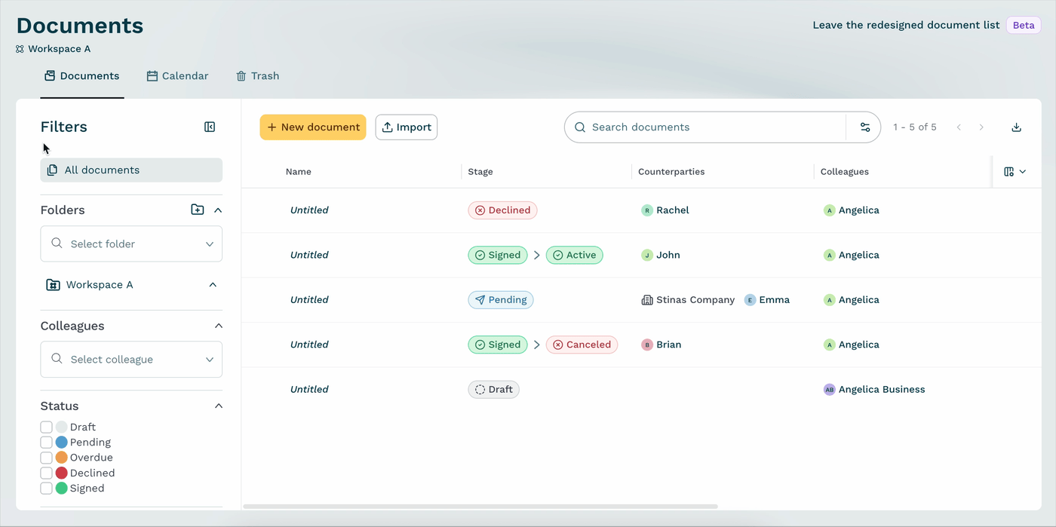The width and height of the screenshot is (1056, 527).
Task: Click the Declined stage badge
Action: click(502, 210)
